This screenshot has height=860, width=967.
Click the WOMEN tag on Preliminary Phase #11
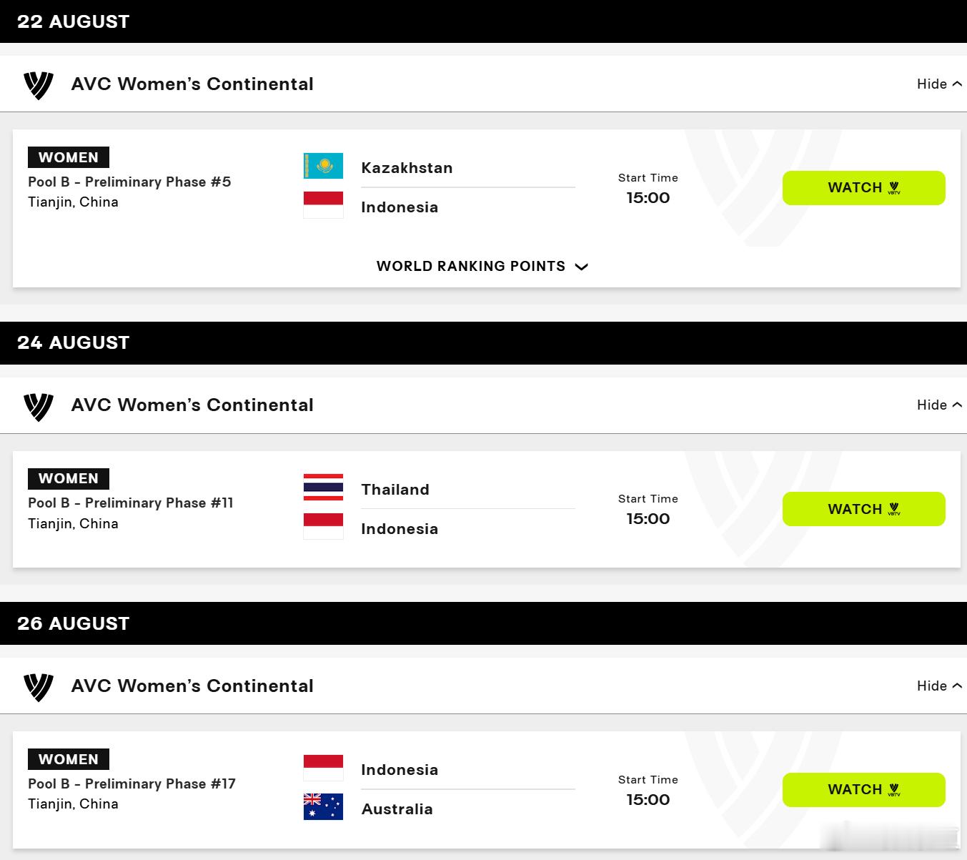pyautogui.click(x=69, y=478)
